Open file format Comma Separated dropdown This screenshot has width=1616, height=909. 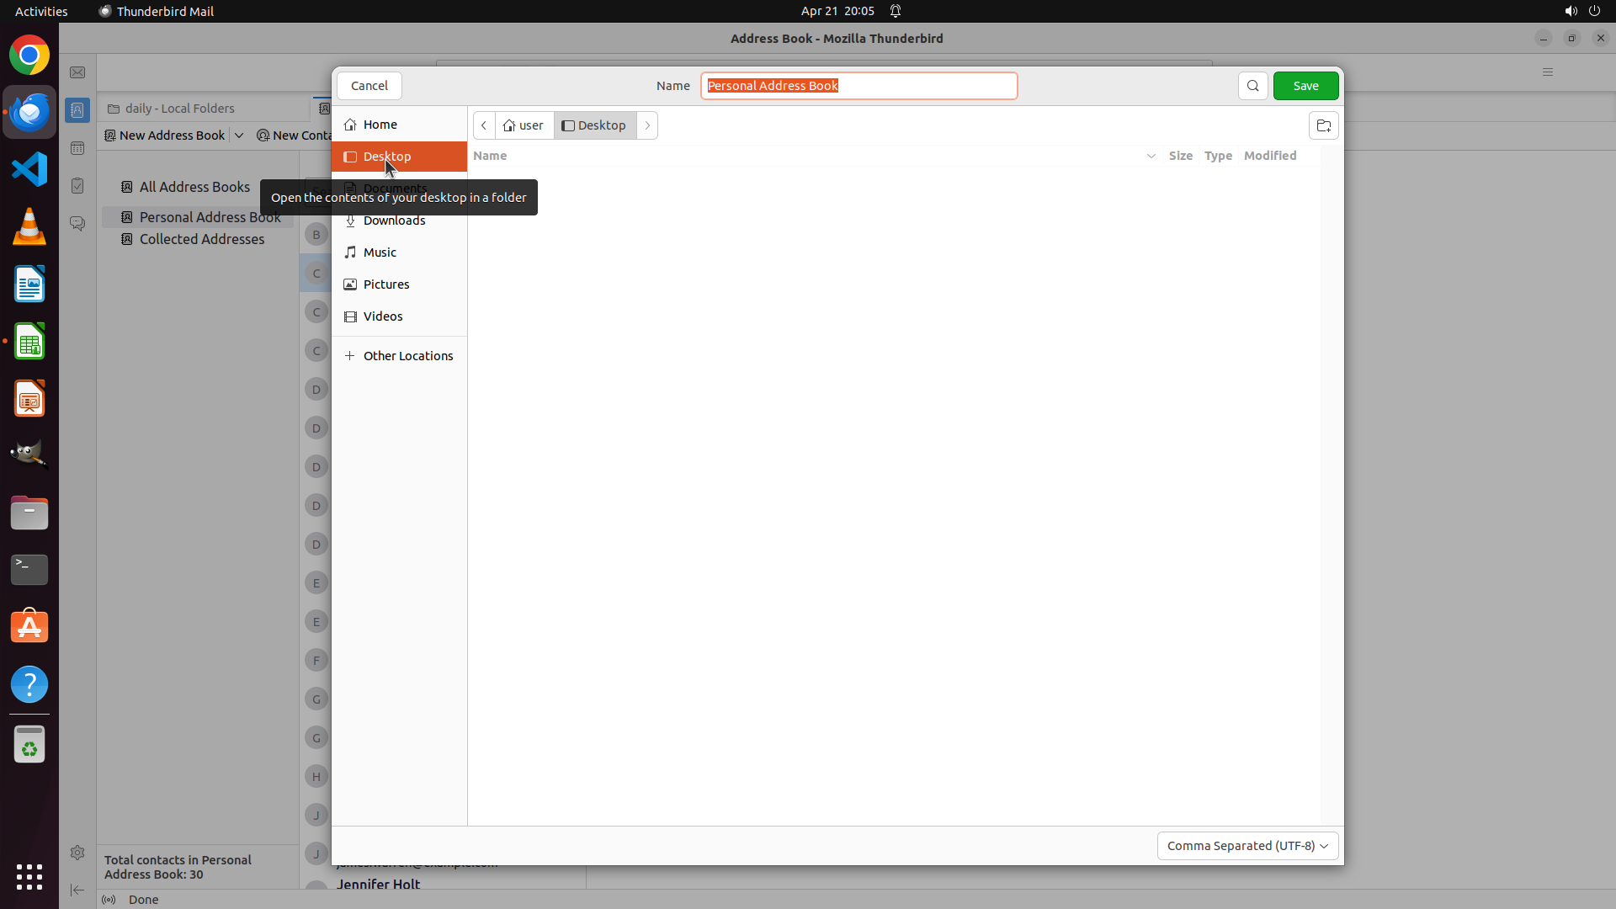(x=1247, y=846)
